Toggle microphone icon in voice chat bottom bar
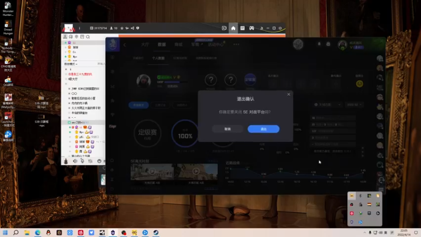 82,161
